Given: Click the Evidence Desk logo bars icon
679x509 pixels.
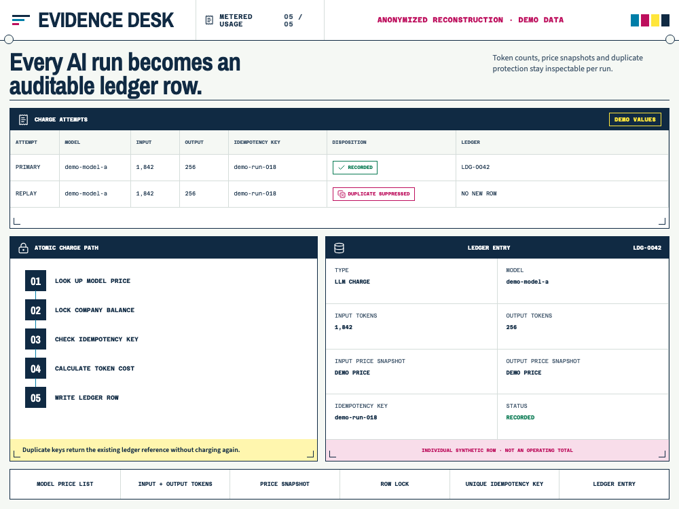Looking at the screenshot, I should (x=21, y=20).
